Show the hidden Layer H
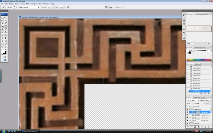 pos(187,107)
